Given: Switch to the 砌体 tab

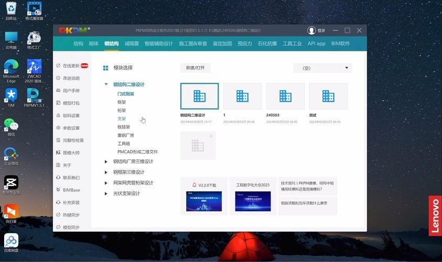Looking at the screenshot, I should (x=93, y=43).
